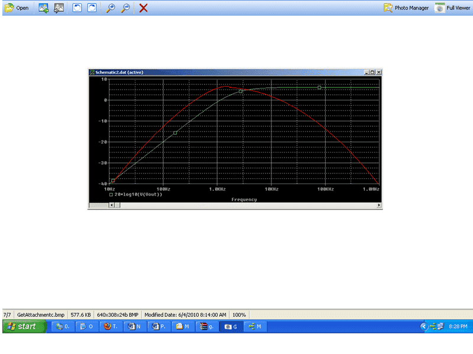This screenshot has width=473, height=354.
Task: Click the 100% zoom level in status bar
Action: [x=239, y=315]
